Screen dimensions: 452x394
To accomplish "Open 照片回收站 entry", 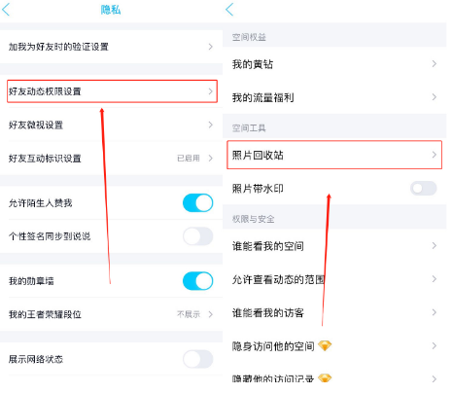I will coord(334,155).
